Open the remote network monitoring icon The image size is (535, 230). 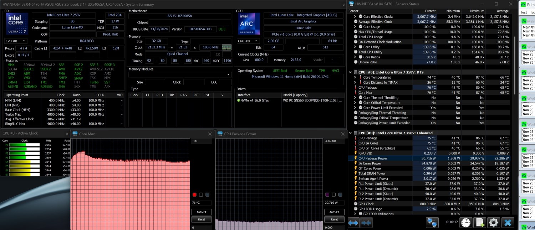pyautogui.click(x=432, y=223)
